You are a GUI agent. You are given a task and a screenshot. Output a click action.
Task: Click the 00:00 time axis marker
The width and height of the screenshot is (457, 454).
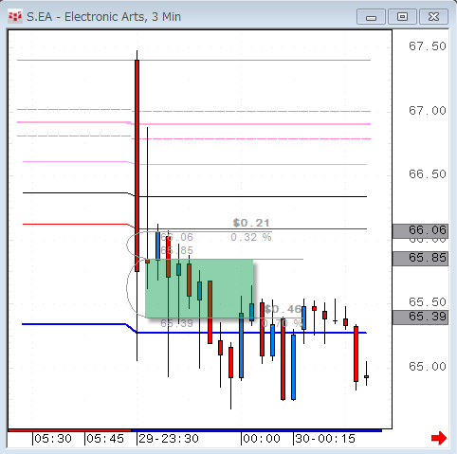(x=262, y=439)
